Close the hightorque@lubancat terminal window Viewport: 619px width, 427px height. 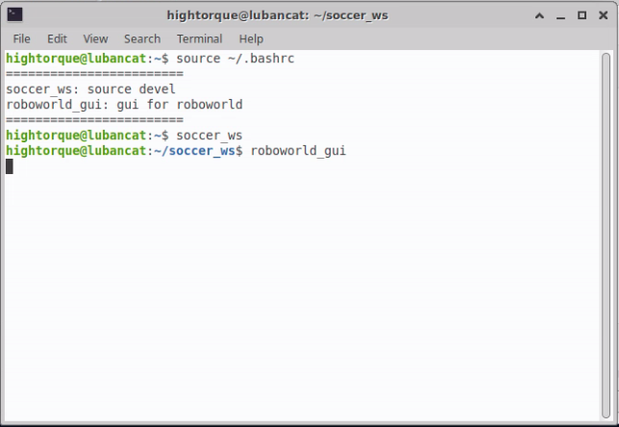point(604,15)
